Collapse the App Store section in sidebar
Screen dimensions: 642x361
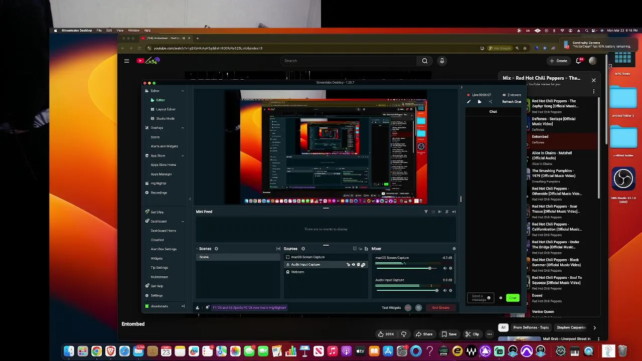[x=183, y=155]
